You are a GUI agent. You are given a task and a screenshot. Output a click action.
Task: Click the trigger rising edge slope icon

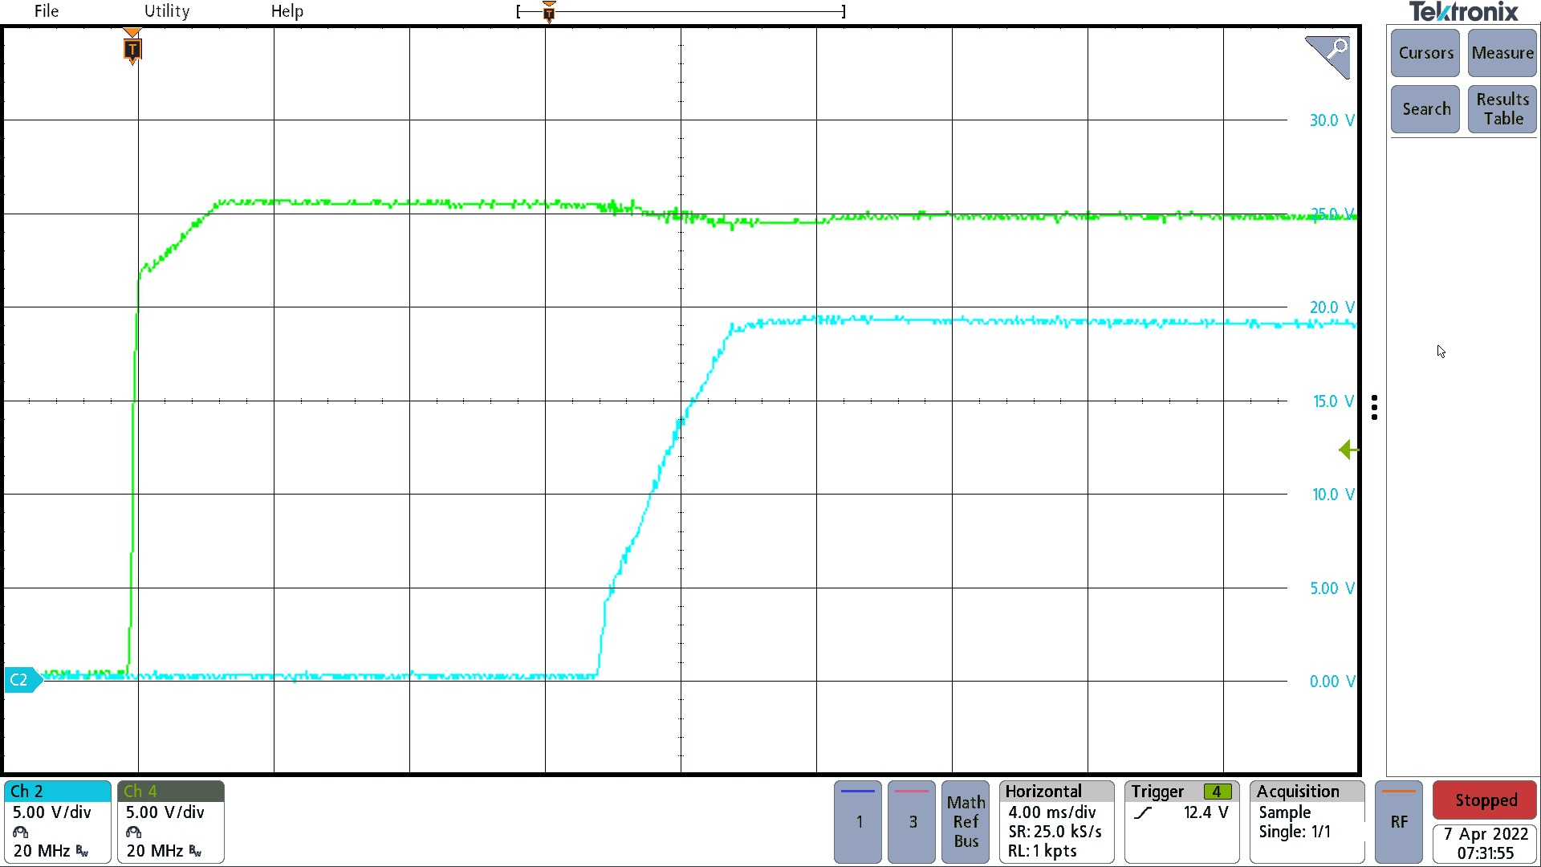point(1144,813)
